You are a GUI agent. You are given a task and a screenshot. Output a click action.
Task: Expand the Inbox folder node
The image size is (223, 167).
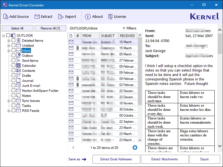9,51
